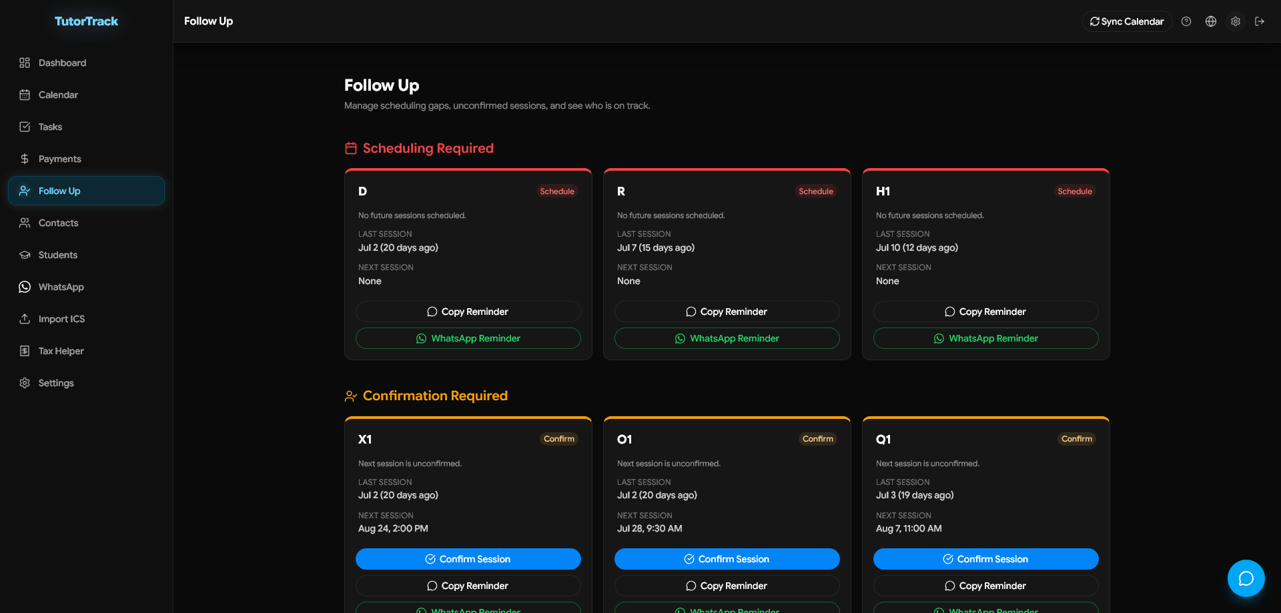Send WhatsApp Reminder to student D
1281x613 pixels.
coord(468,338)
